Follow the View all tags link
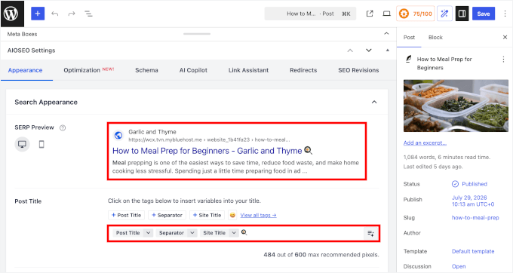This screenshot has height=273, width=513. 259,215
